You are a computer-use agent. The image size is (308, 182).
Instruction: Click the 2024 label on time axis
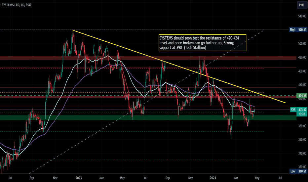213,178
